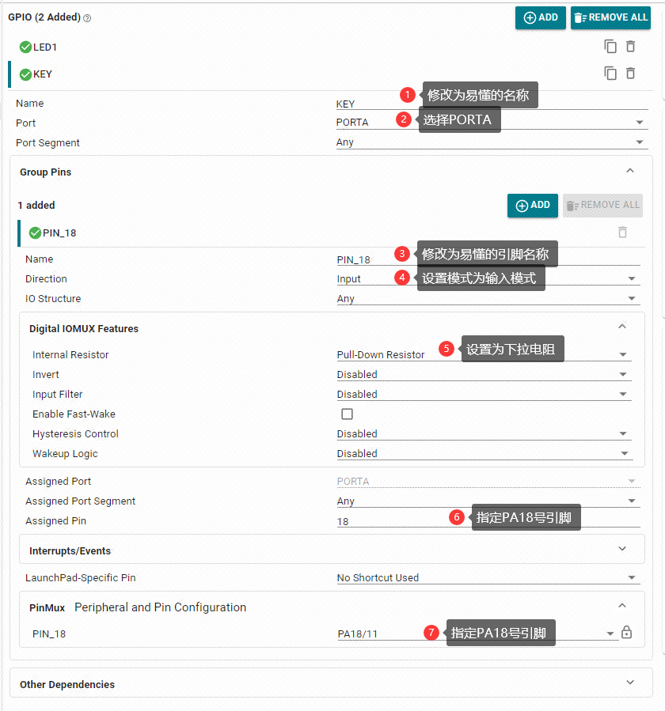Select the PIN_18 group pin entry

tap(59, 233)
